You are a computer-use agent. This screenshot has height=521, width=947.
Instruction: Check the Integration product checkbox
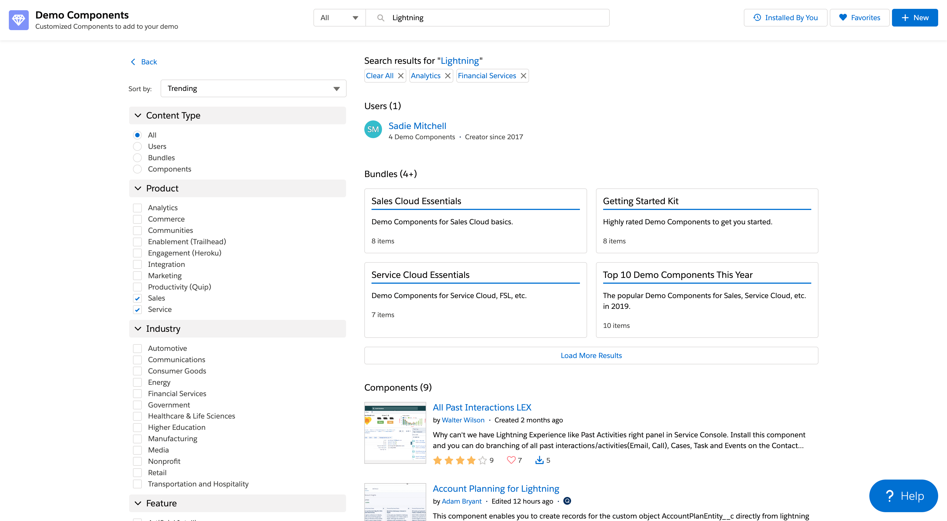tap(137, 265)
